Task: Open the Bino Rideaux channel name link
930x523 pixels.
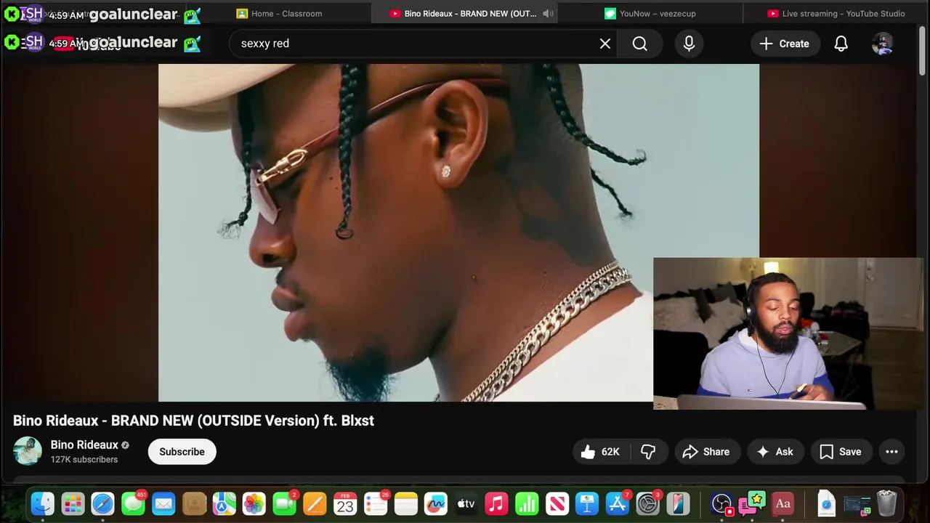Action: [x=84, y=445]
